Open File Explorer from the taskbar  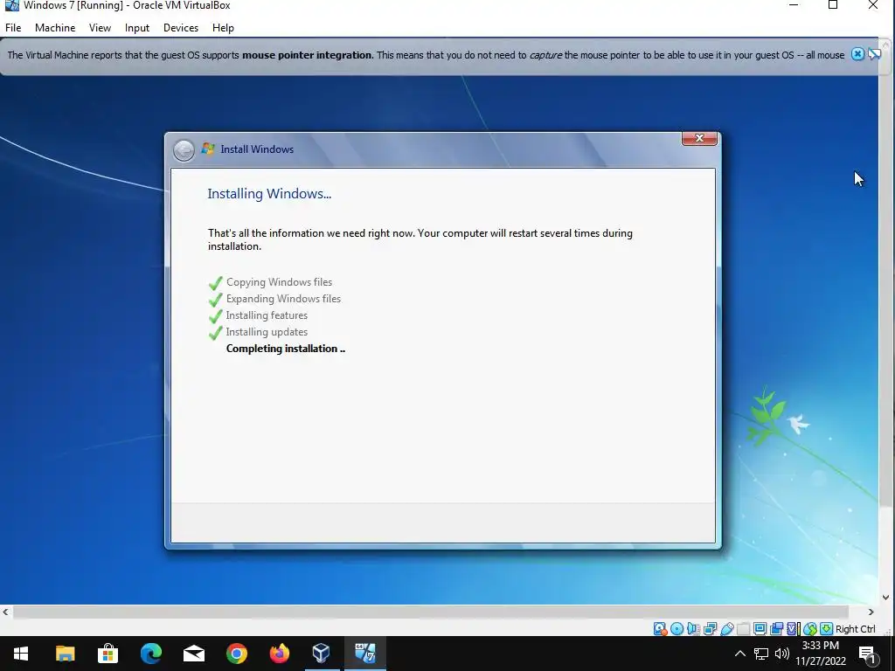65,654
